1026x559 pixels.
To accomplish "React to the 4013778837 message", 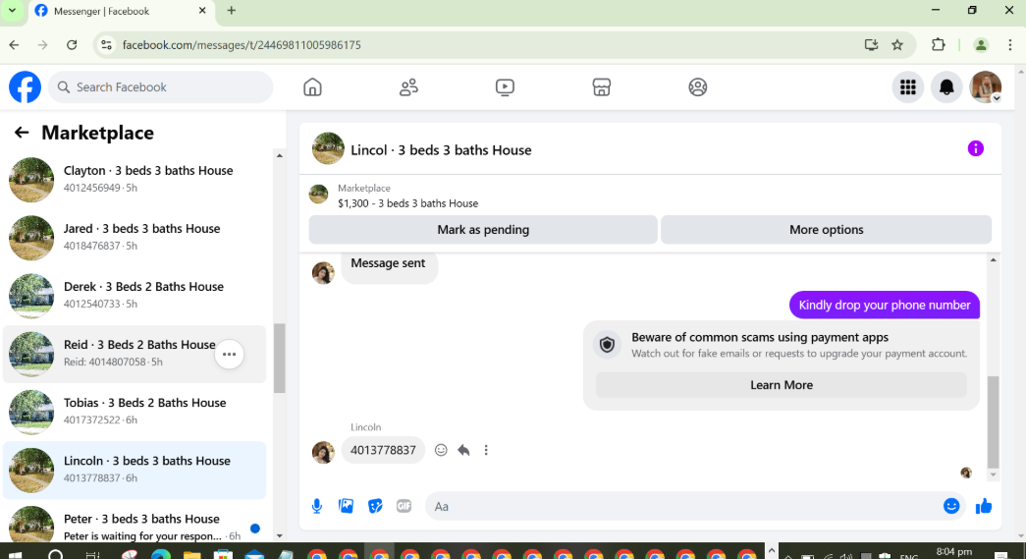I will [x=441, y=450].
